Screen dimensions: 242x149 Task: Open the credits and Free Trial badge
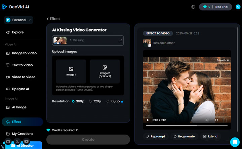[215, 7]
